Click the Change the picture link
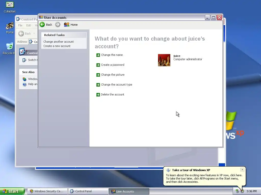This screenshot has width=261, height=195. point(113,75)
